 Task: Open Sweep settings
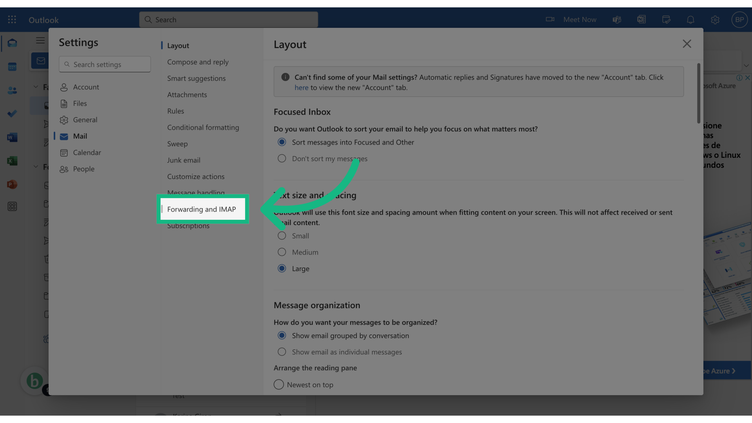pyautogui.click(x=177, y=144)
